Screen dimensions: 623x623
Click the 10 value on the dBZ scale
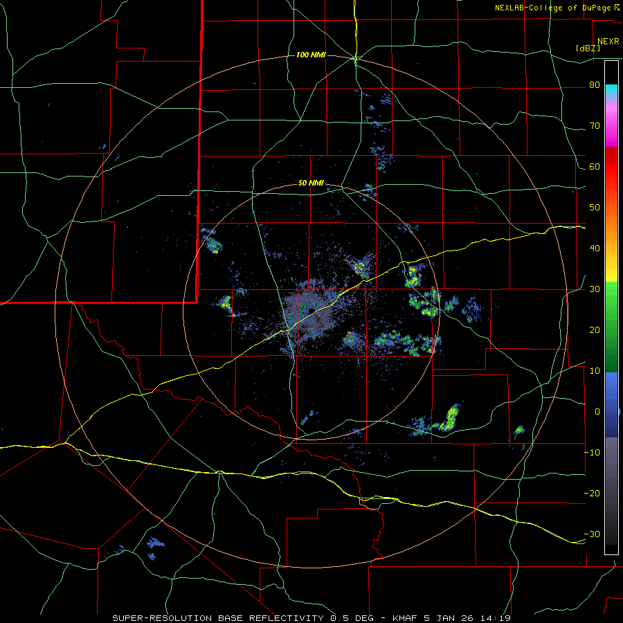595,371
